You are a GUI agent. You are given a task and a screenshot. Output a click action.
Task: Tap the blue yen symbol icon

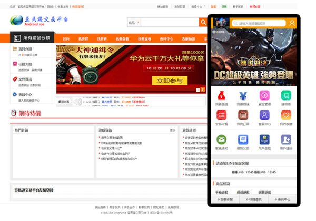(x=243, y=96)
